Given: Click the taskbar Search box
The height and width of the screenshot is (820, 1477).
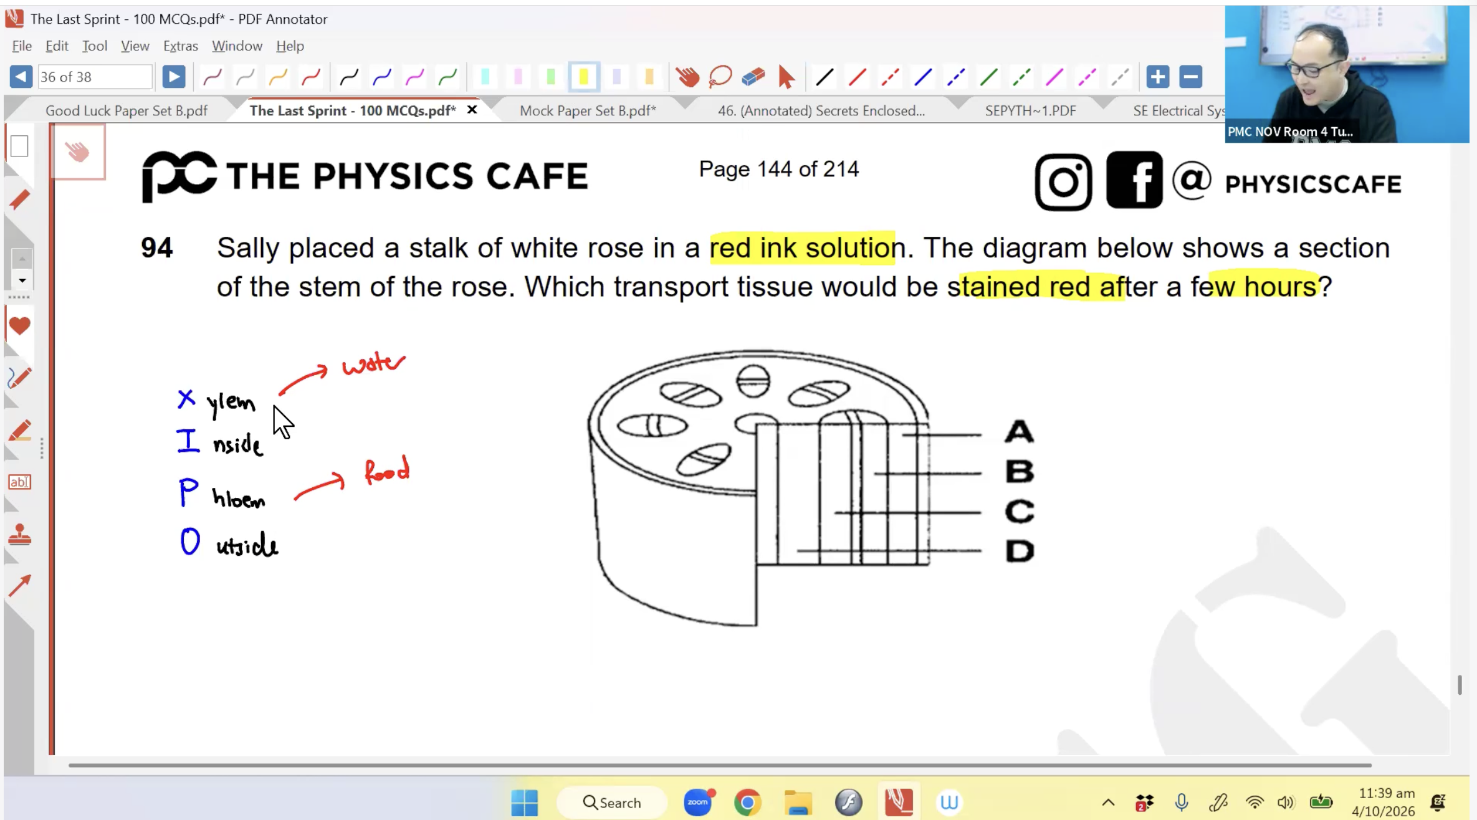Looking at the screenshot, I should [x=612, y=803].
